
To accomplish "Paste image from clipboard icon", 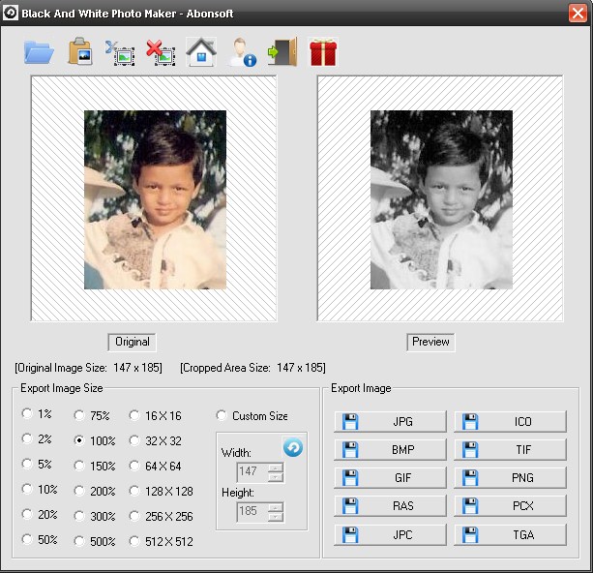I will [79, 52].
